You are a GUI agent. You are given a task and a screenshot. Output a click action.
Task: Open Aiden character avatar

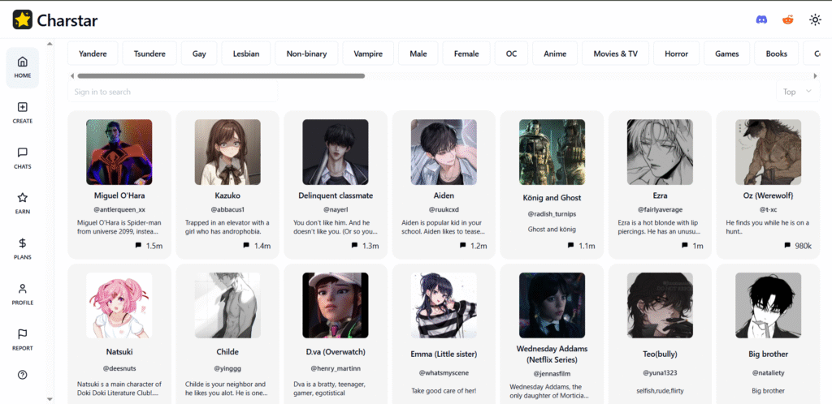[x=444, y=152]
